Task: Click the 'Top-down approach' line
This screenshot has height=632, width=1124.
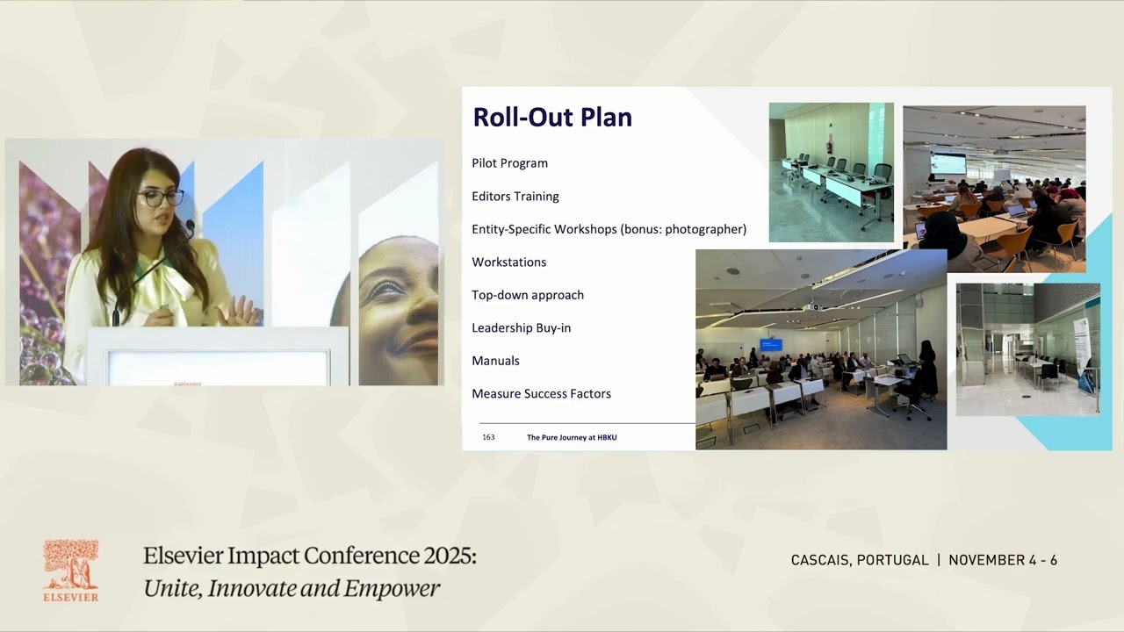Action: tap(528, 295)
